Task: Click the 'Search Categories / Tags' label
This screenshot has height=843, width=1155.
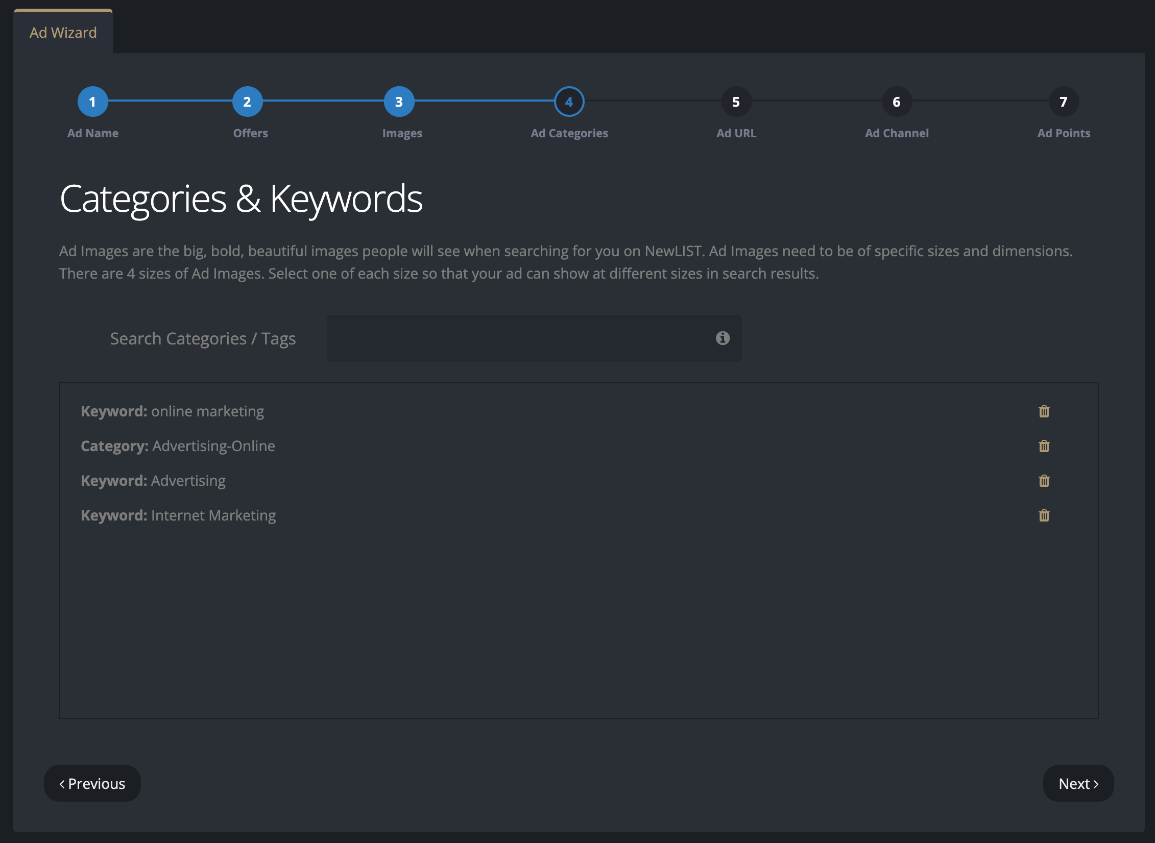Action: (x=203, y=339)
